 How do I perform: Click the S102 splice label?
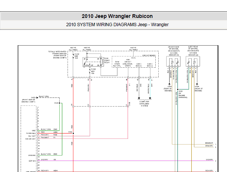coord(70,132)
